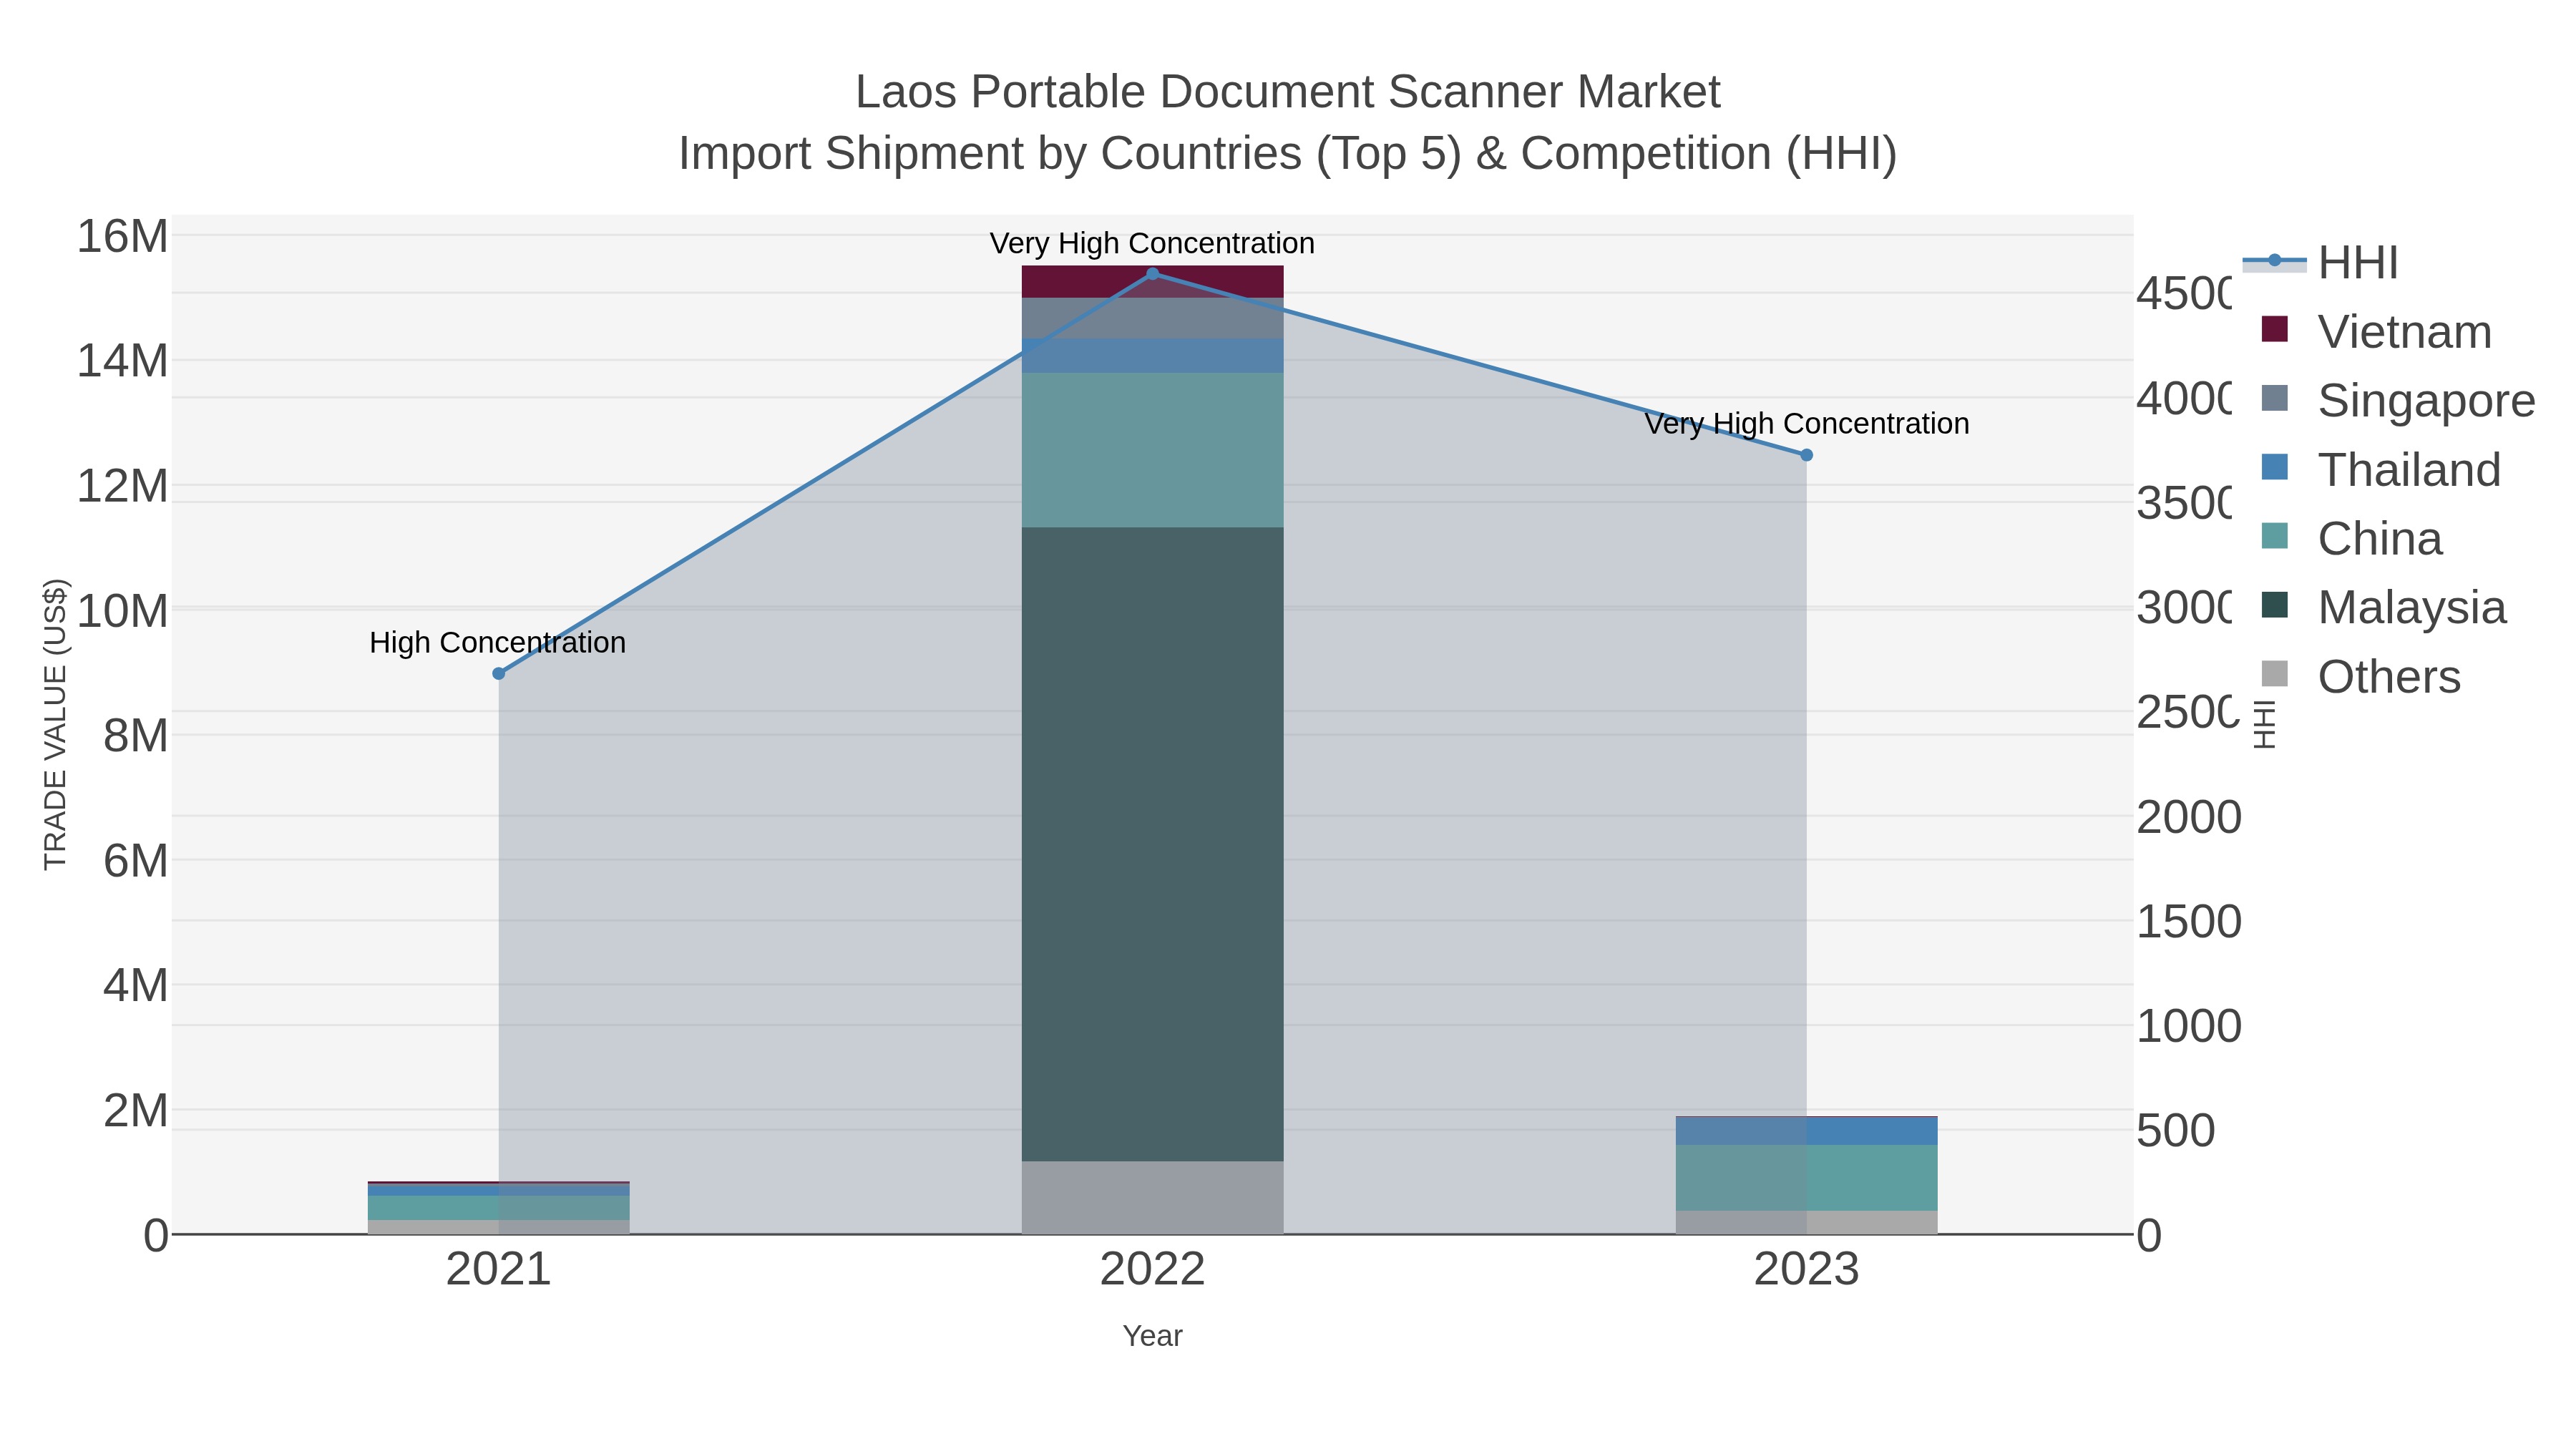2576x1449 pixels.
Task: Click the 2021 HHI data point
Action: 499,674
